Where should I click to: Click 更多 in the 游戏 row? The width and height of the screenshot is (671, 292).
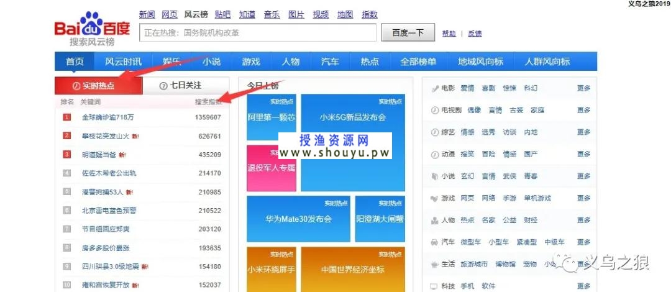[583, 198]
